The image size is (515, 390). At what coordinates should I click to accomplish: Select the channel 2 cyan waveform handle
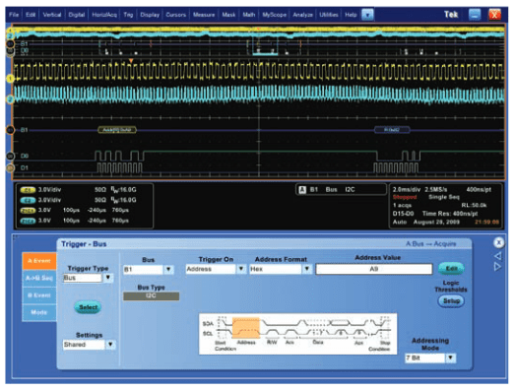click(x=10, y=98)
